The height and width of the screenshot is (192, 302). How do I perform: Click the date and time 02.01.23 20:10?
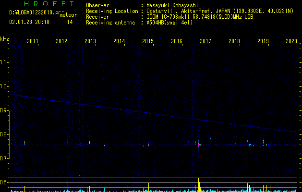pyautogui.click(x=29, y=22)
